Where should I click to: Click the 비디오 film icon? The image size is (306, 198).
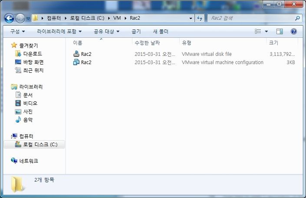18,103
